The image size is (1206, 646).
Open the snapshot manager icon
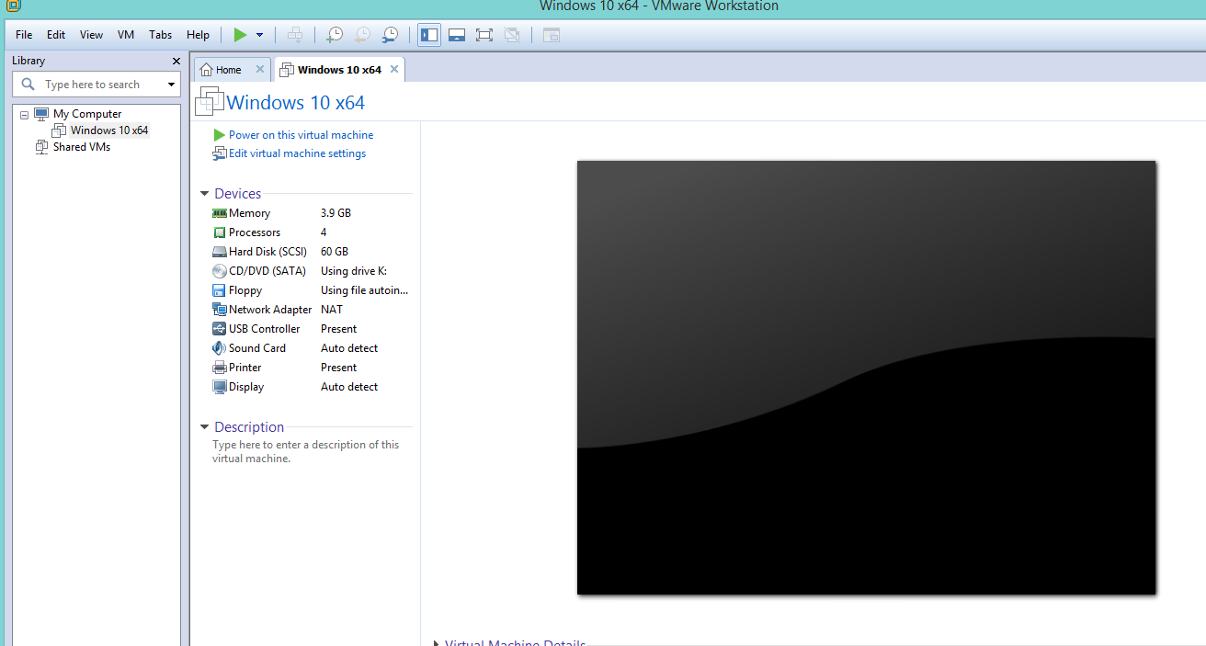pos(390,35)
